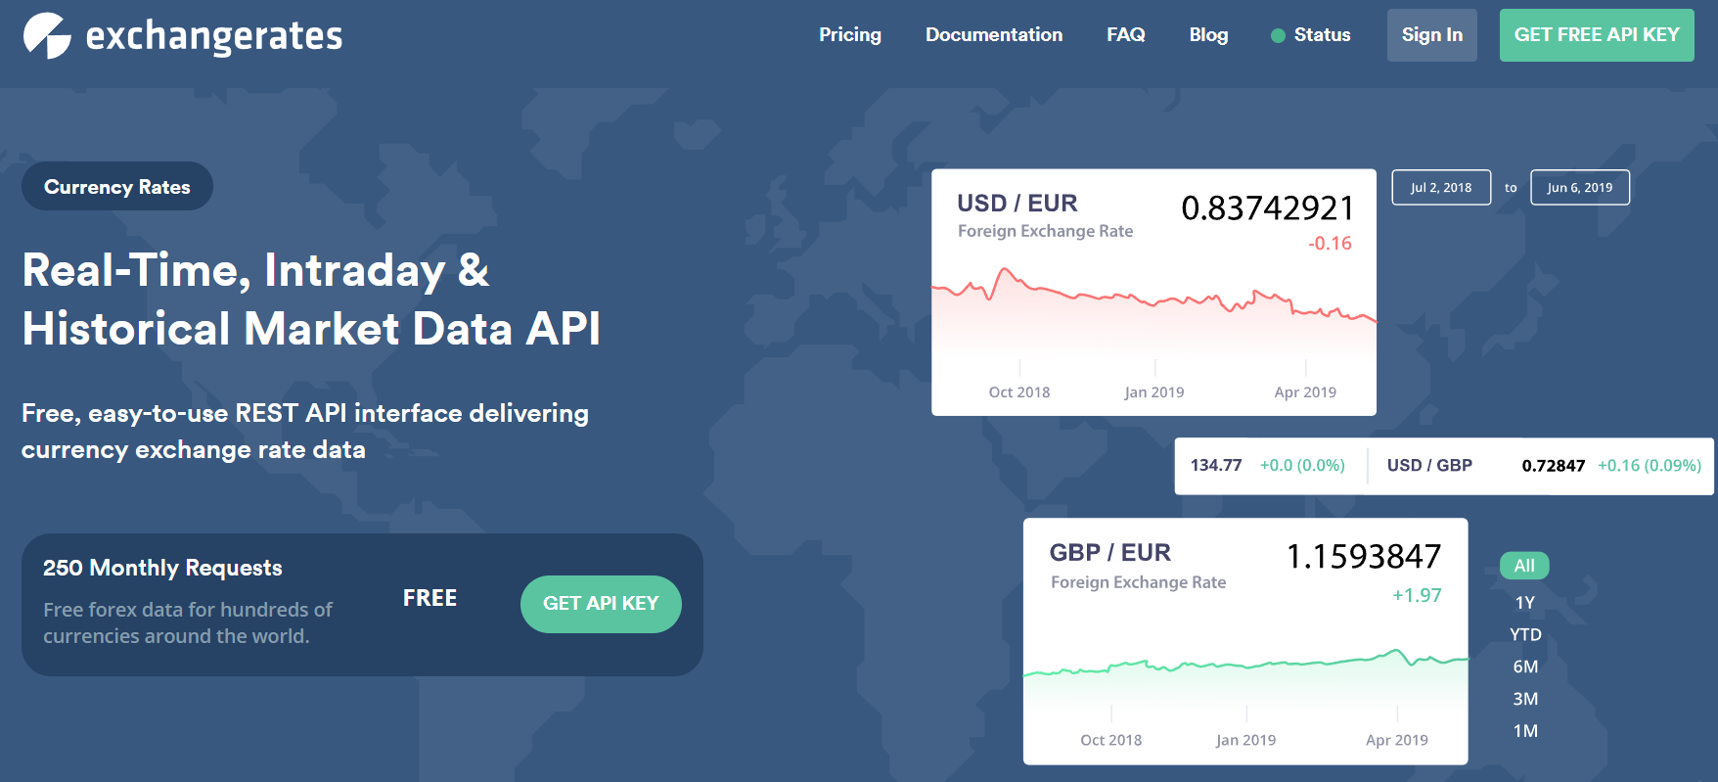
Task: Select the Currency Rates pill tab
Action: [x=117, y=186]
